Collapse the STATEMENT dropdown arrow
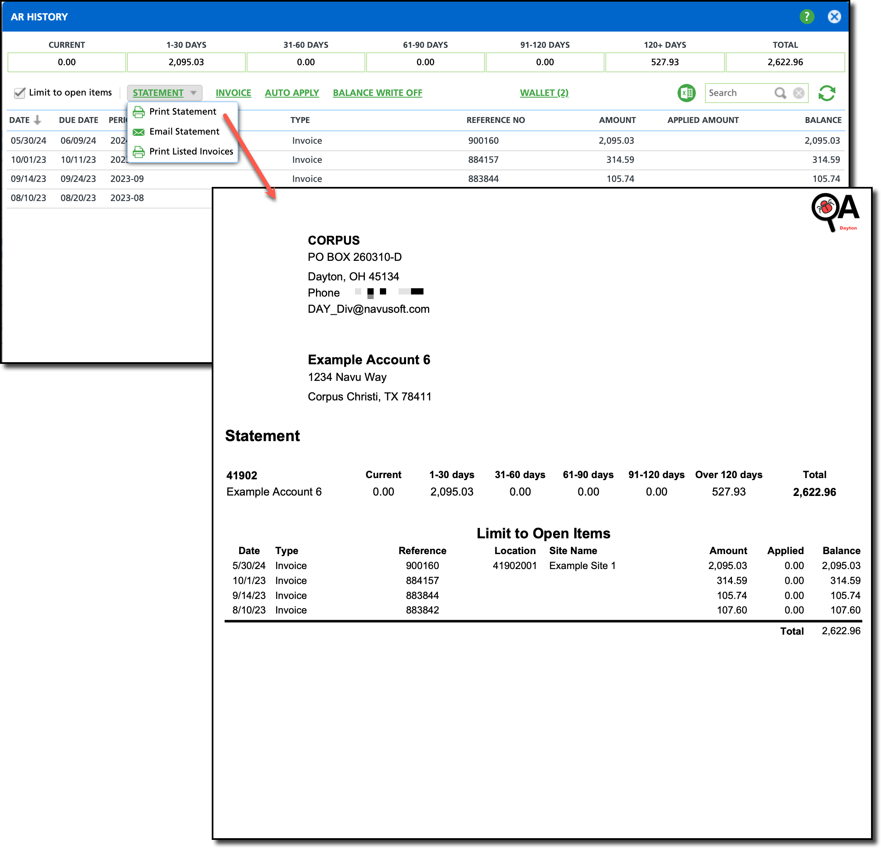The height and width of the screenshot is (849, 881). [x=193, y=93]
